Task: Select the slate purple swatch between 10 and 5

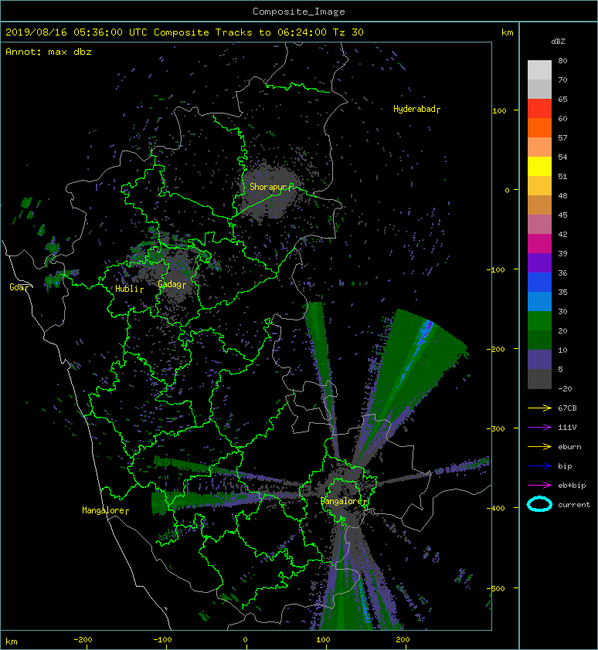Action: tap(539, 360)
